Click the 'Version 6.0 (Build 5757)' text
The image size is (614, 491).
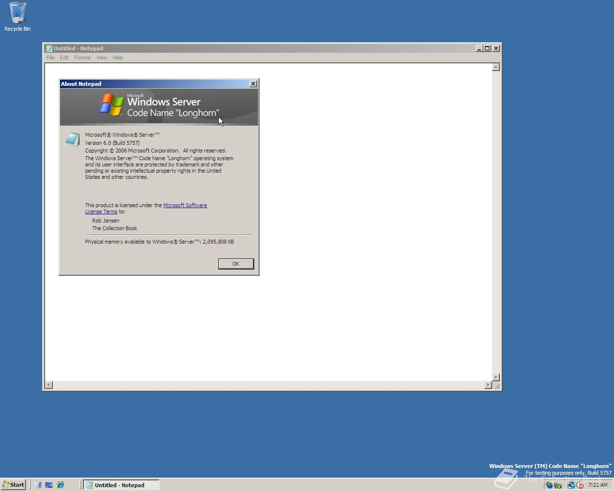pos(112,143)
